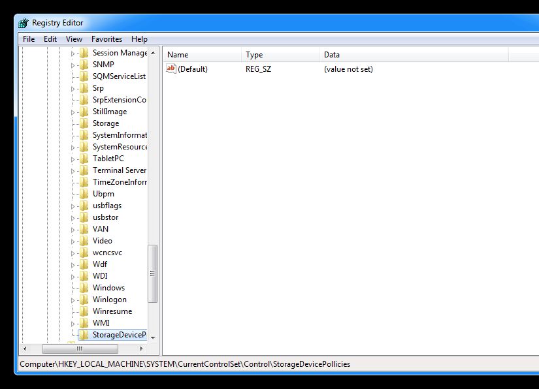The image size is (539, 389).
Task: Expand the wcncsvc key
Action: pyautogui.click(x=73, y=253)
